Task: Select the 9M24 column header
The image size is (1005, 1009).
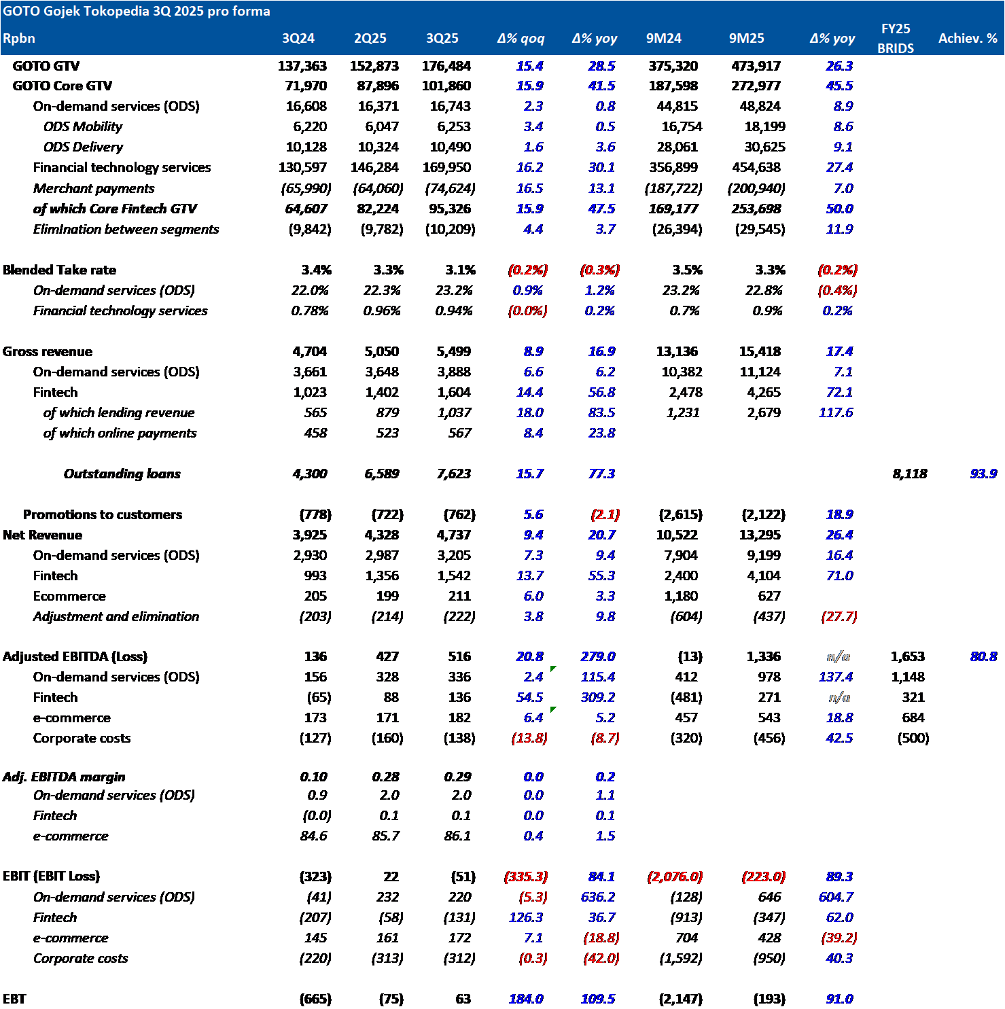Action: coord(664,38)
